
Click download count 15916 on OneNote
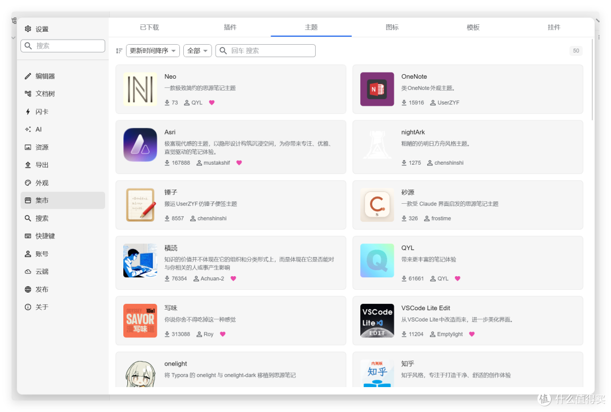point(412,102)
